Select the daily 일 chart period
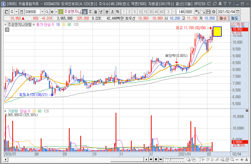Image resolution: width=251 pixels, height=164 pixels. [x=85, y=12]
